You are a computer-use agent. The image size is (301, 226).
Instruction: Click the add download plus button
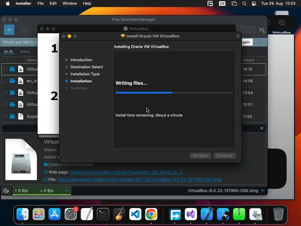point(9,30)
